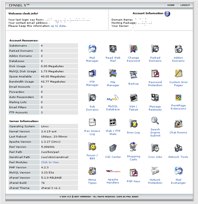Follow the 'up to date' link
The image size is (198, 204).
[58, 26]
